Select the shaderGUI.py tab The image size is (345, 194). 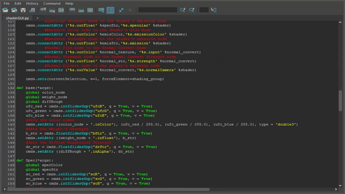pos(17,18)
